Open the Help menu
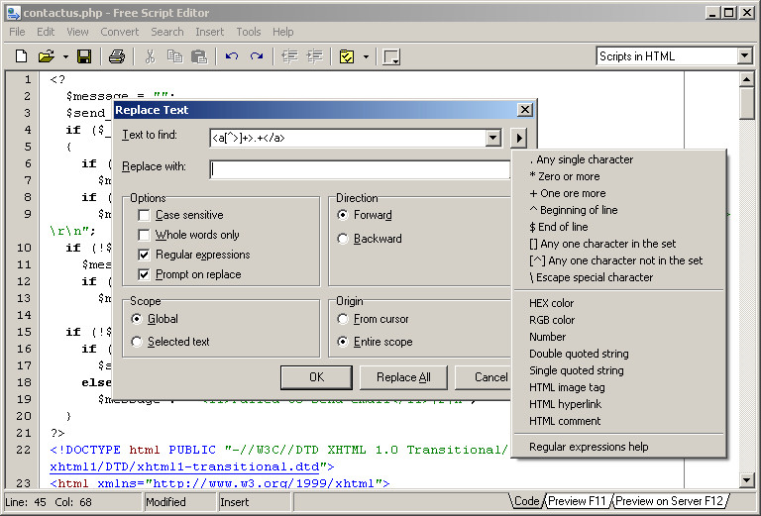761x516 pixels. click(283, 32)
